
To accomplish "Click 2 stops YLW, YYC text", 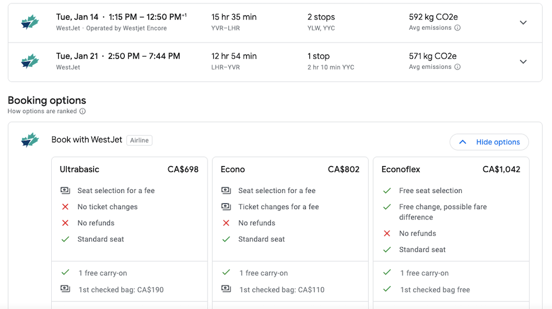I will [x=321, y=22].
